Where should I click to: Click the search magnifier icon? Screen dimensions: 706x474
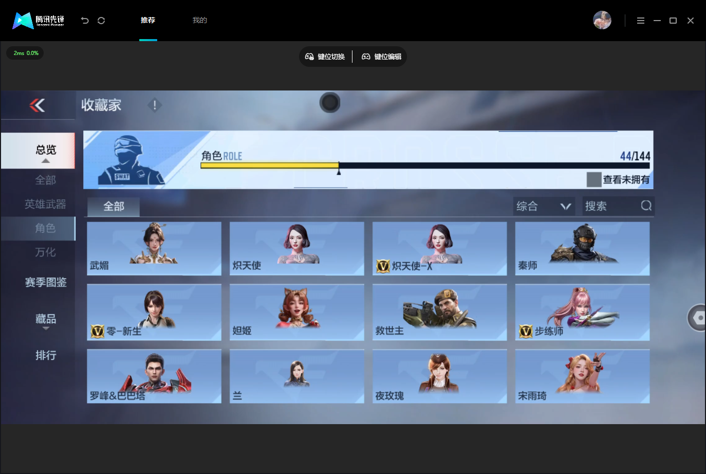646,206
